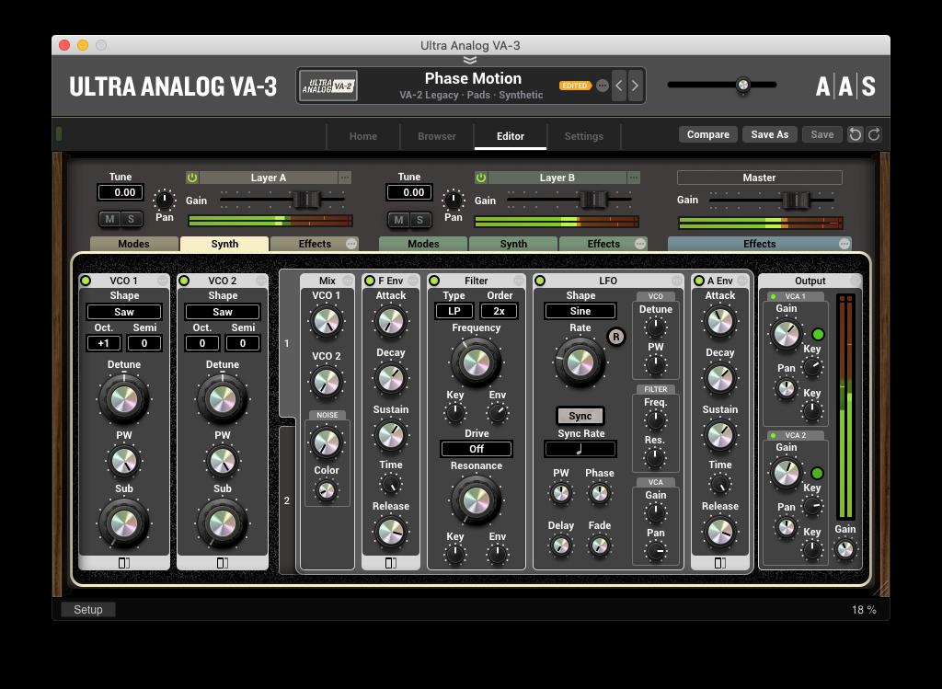Click the LFO reset R button
Viewport: 942px width, 689px height.
coord(615,337)
